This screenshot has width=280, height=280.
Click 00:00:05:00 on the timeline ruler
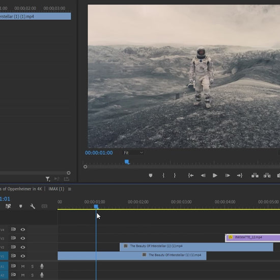coord(268,202)
